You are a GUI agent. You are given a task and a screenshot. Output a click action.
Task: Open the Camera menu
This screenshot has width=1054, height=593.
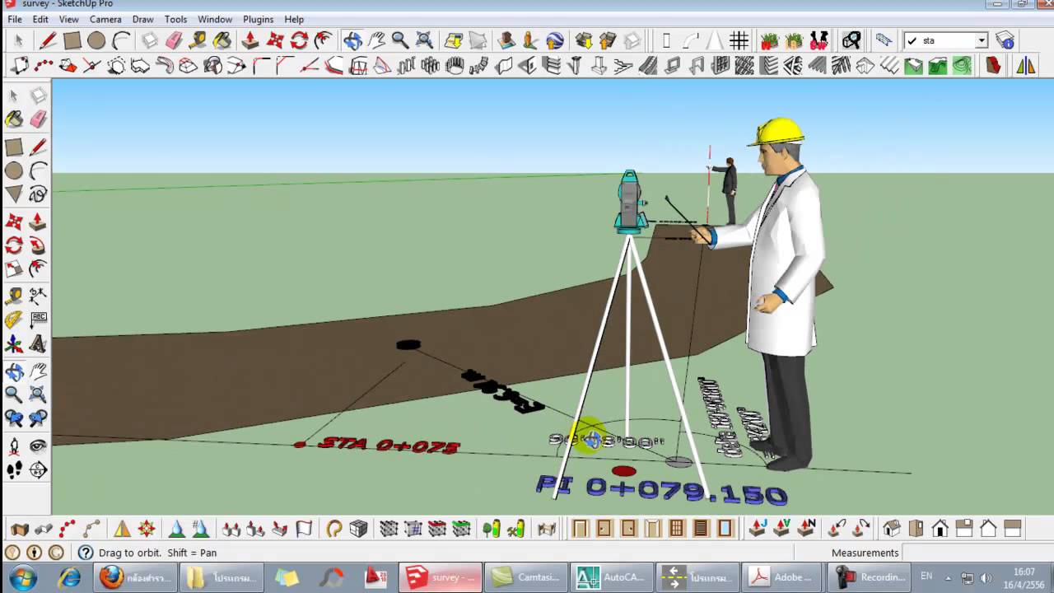pyautogui.click(x=105, y=19)
